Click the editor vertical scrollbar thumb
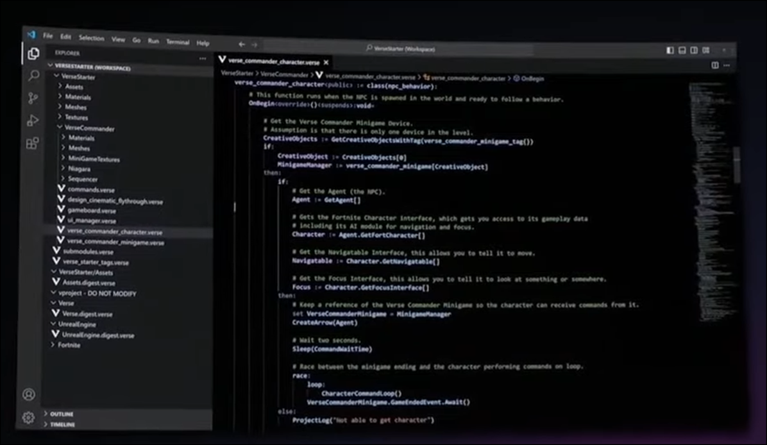767x445 pixels. point(736,165)
